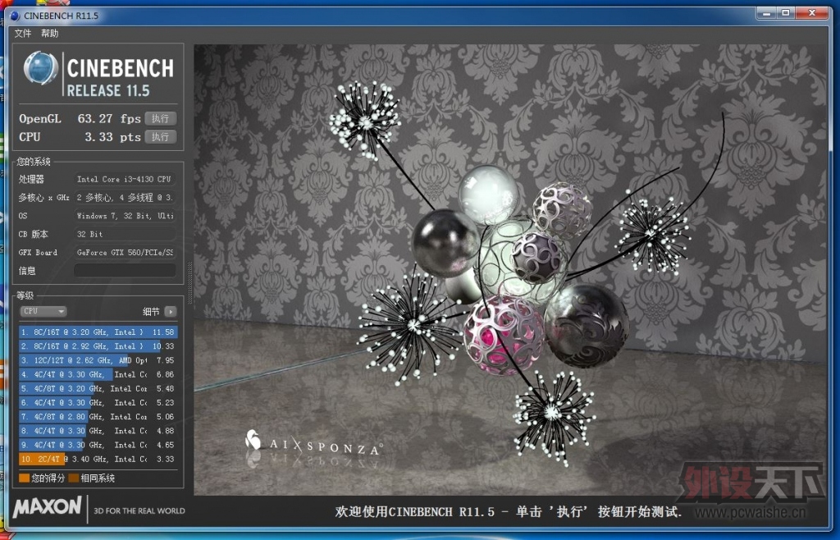The image size is (840, 540).
Task: Open the 文件 menu
Action: [x=22, y=33]
